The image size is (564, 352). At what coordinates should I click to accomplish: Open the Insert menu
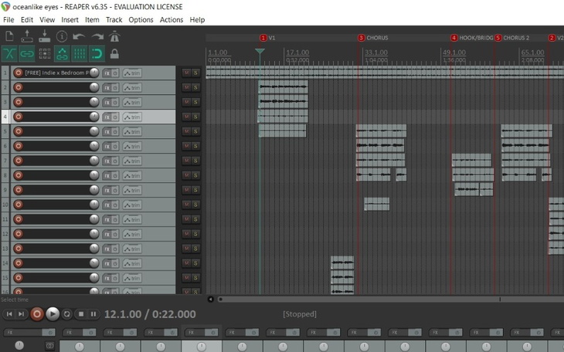pyautogui.click(x=70, y=19)
